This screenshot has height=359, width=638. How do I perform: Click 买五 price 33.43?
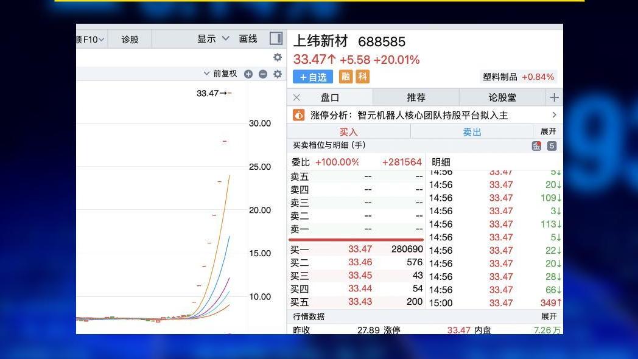pos(360,302)
